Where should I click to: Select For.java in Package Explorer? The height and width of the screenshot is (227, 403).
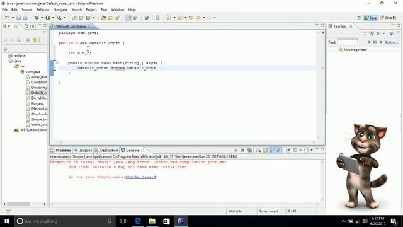click(35, 103)
